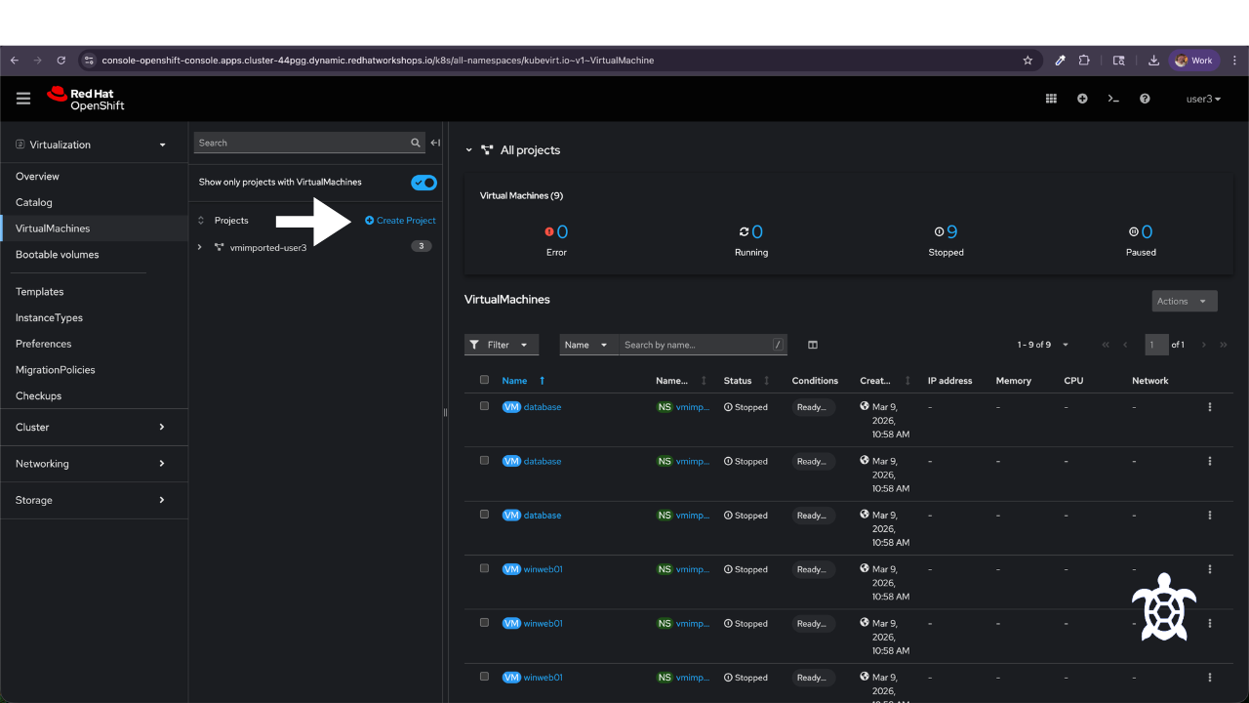Screen dimensions: 1249x703
Task: Open the hamburger navigation menu
Action: tap(23, 99)
